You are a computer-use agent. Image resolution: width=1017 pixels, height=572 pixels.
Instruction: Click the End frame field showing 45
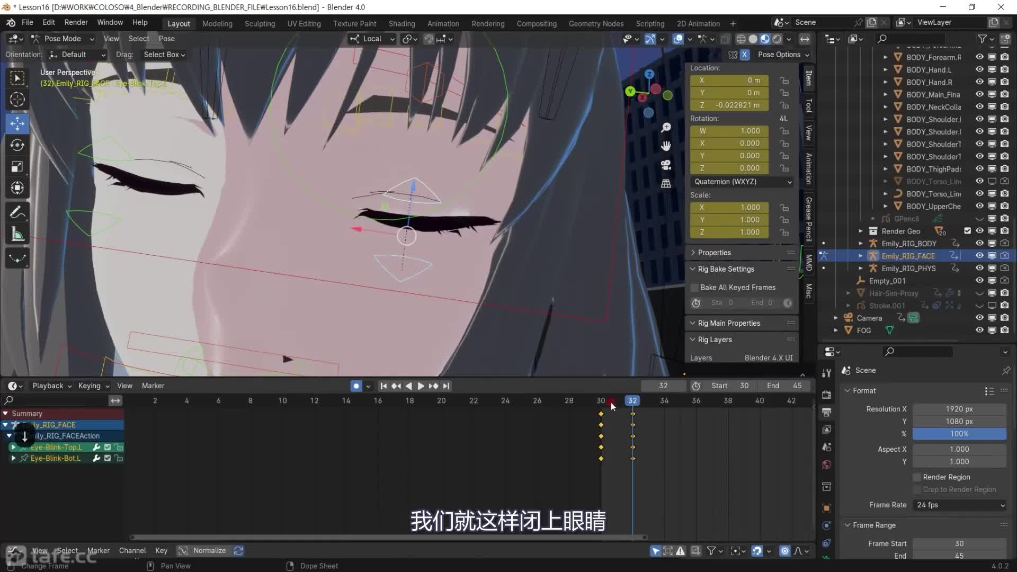pos(784,386)
